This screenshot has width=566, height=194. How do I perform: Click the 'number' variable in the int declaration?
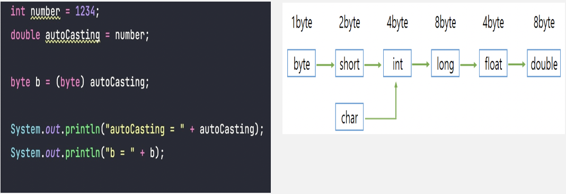click(x=46, y=12)
